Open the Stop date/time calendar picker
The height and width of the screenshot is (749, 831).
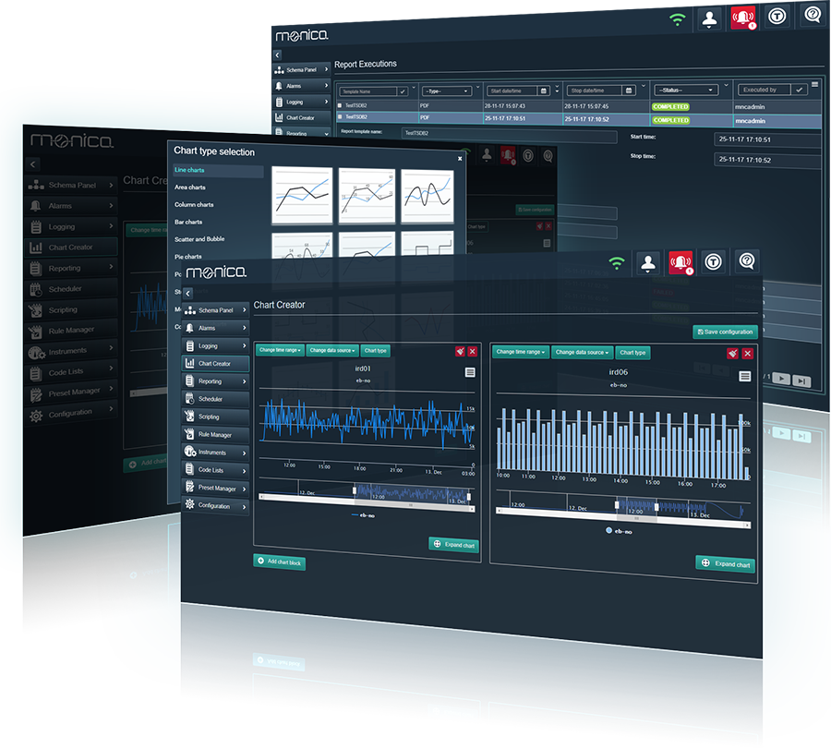tap(629, 91)
